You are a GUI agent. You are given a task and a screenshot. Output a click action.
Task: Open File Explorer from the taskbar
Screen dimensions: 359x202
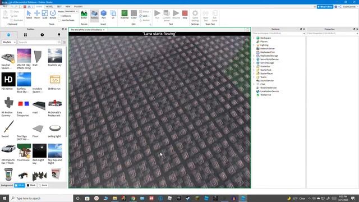tap(114, 198)
